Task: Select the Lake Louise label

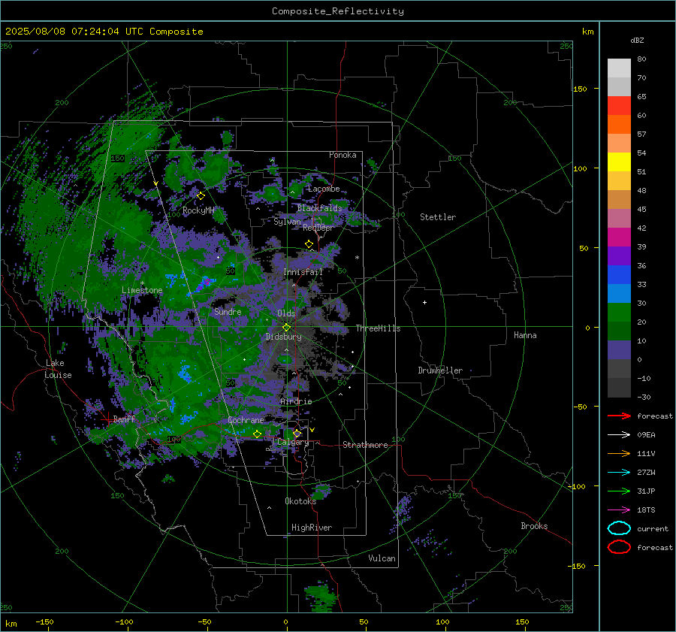Action: click(59, 369)
